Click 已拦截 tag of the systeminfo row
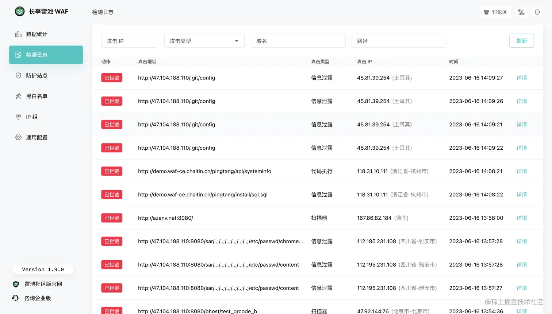 click(x=112, y=171)
